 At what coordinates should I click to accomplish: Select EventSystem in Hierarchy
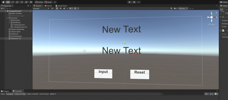point(16,36)
